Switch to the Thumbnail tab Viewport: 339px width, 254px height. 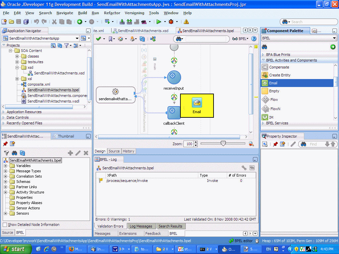64,136
